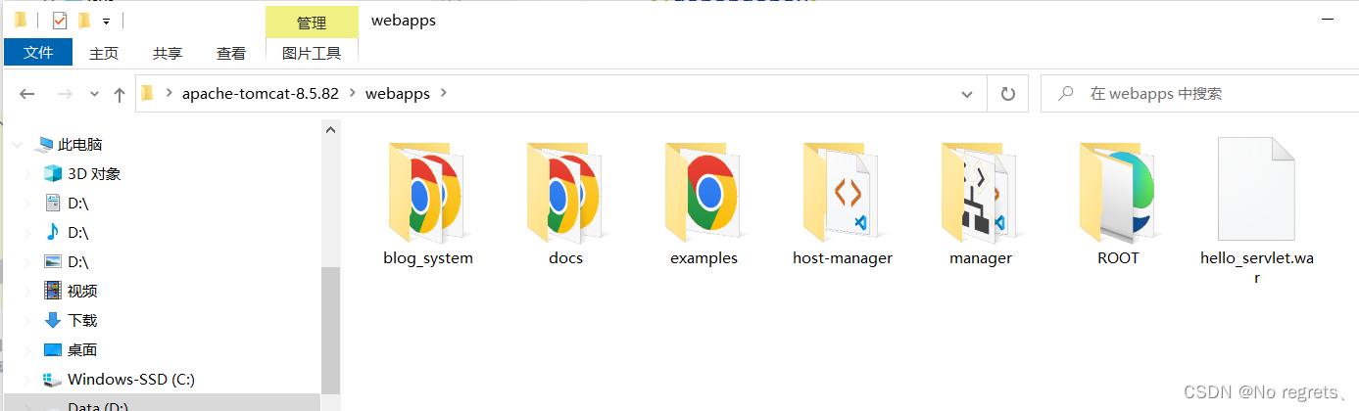Image resolution: width=1359 pixels, height=411 pixels.
Task: Click the address bar folder icon
Action: click(148, 94)
